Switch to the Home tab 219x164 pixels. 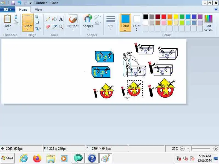pyautogui.click(x=23, y=10)
